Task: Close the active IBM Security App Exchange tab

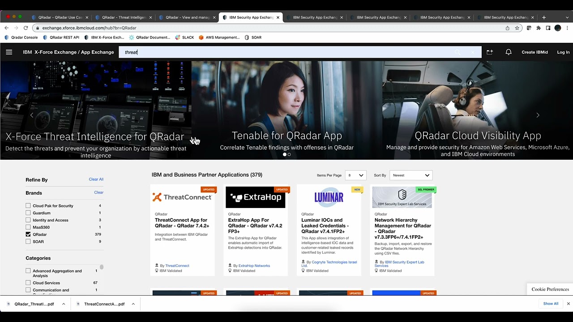Action: click(x=278, y=17)
